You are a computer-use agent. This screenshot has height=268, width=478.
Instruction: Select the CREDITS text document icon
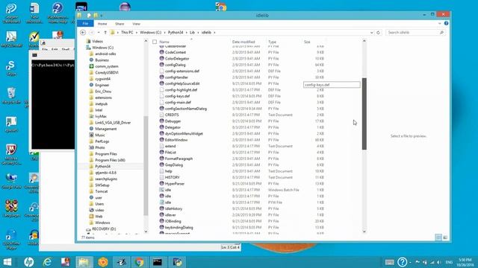[x=161, y=115]
